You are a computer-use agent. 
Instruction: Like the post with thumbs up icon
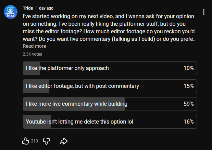[26, 141]
